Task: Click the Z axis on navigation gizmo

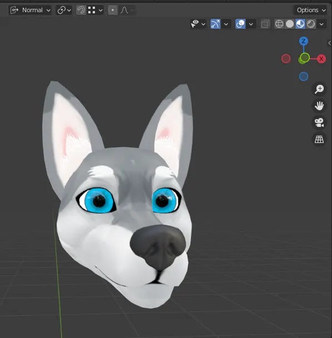Action: [x=304, y=41]
